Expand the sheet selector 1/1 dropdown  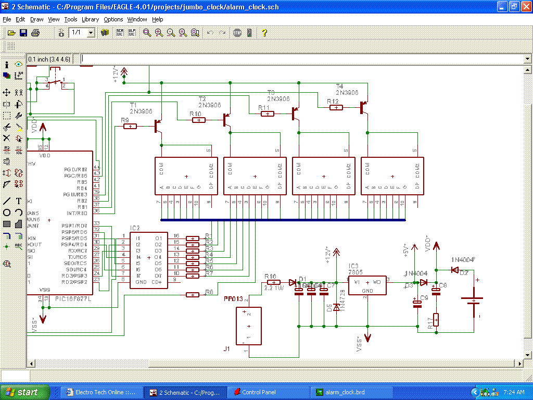pos(91,33)
